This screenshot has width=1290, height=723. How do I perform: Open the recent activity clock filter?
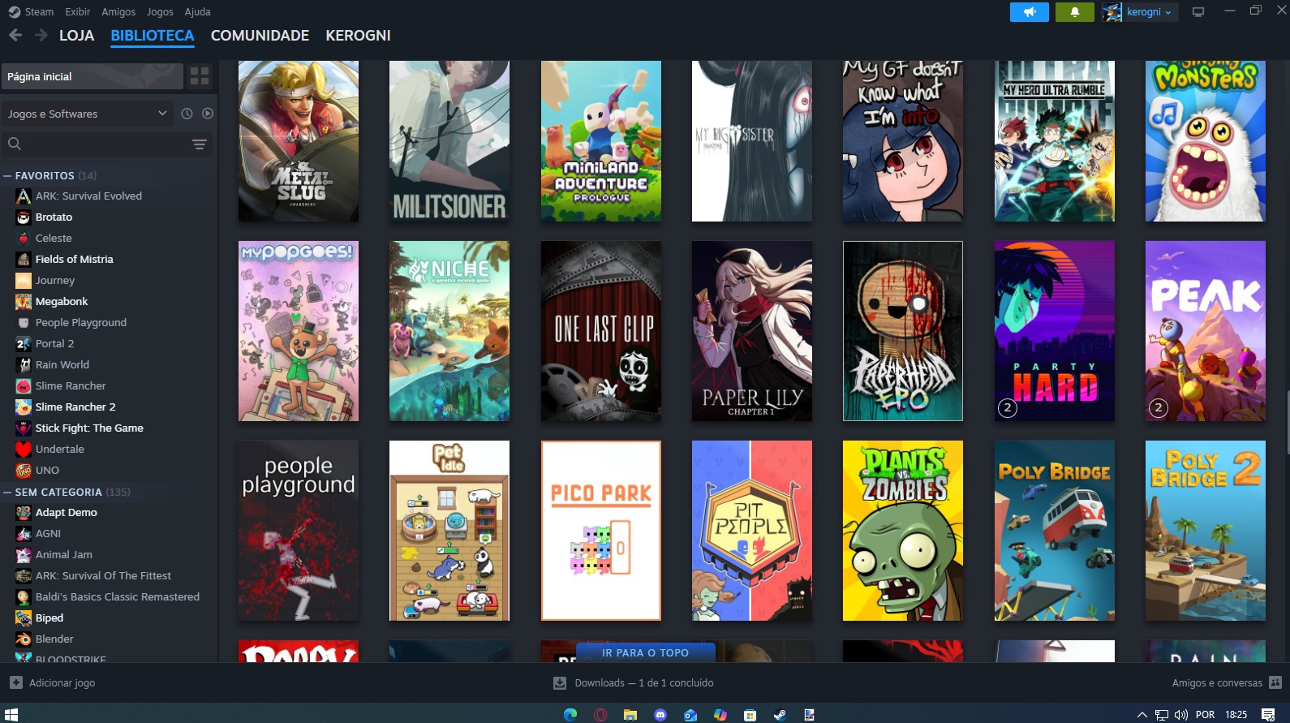pyautogui.click(x=187, y=114)
